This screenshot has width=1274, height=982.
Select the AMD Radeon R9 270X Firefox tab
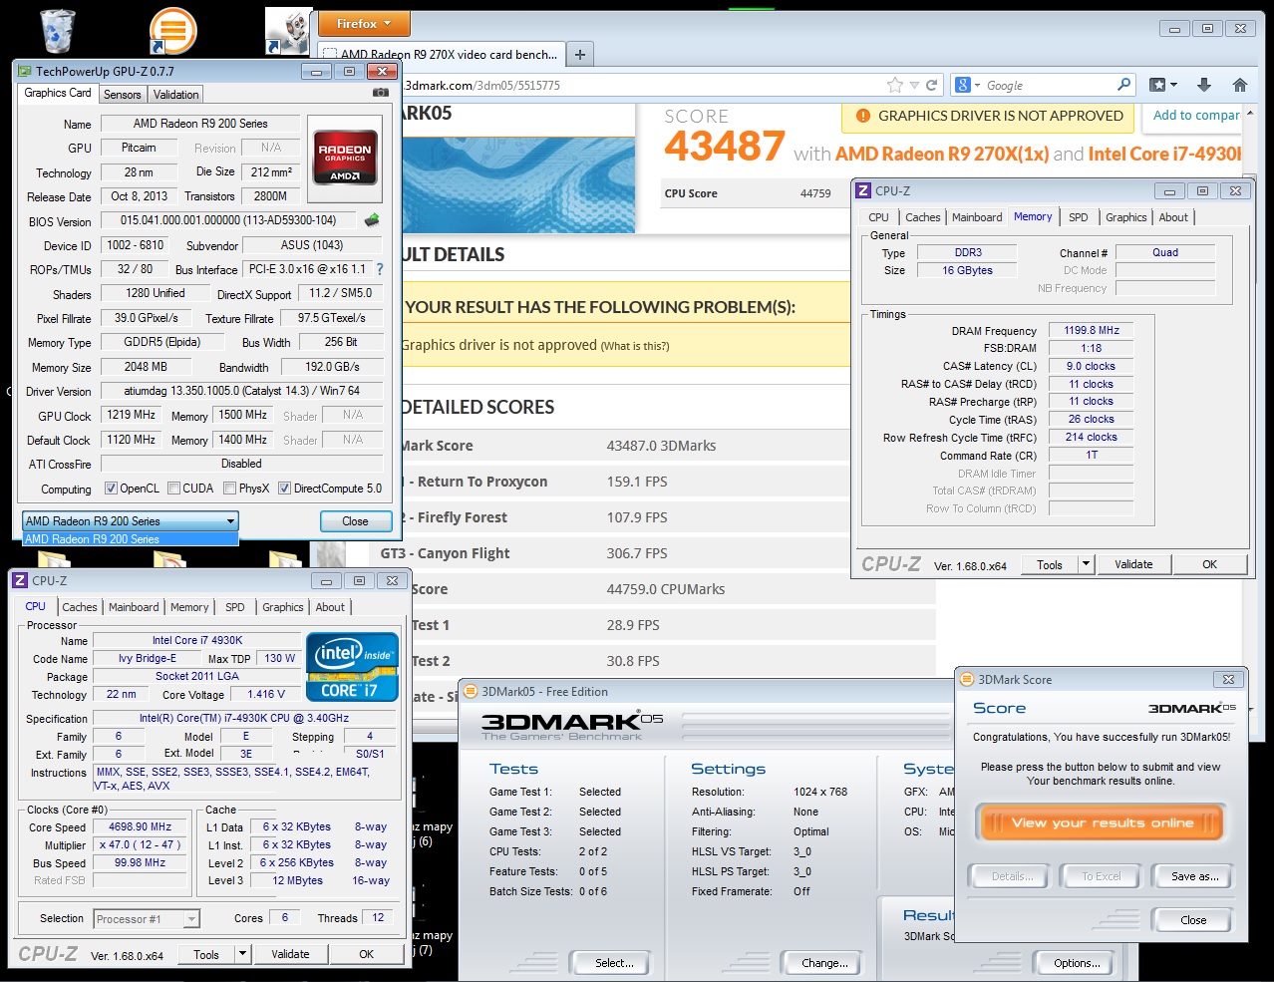441,54
